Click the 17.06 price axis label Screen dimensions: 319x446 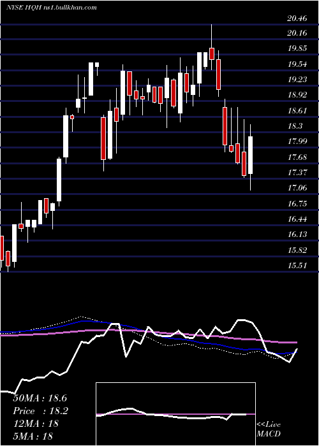[297, 187]
